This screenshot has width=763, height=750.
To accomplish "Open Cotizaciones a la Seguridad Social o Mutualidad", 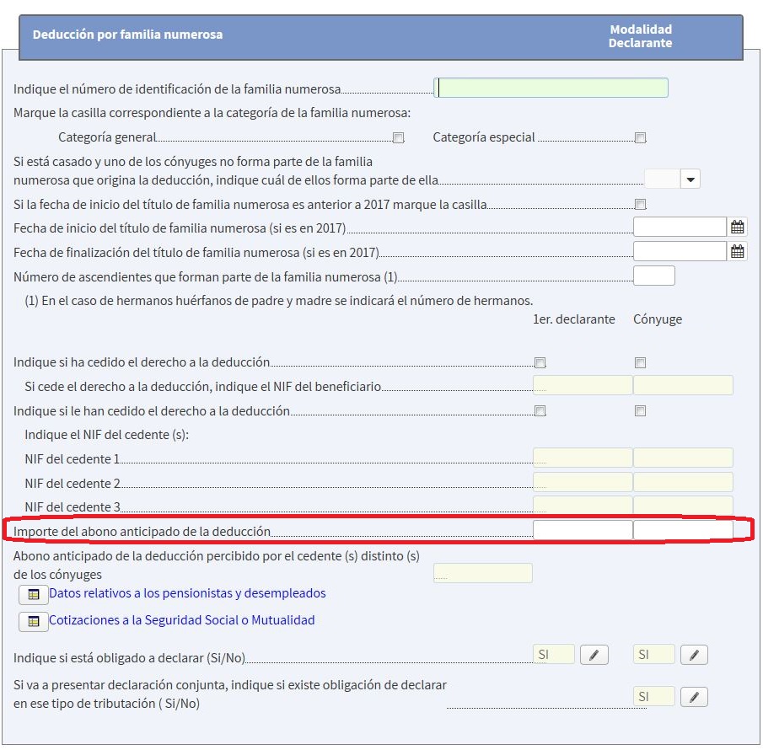I will click(181, 620).
